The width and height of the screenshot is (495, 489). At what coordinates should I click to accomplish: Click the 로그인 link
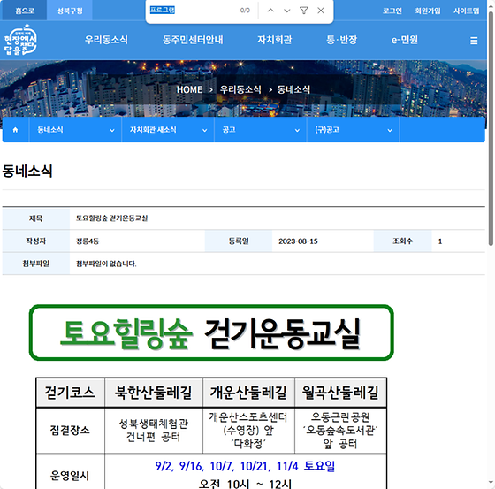click(x=392, y=11)
